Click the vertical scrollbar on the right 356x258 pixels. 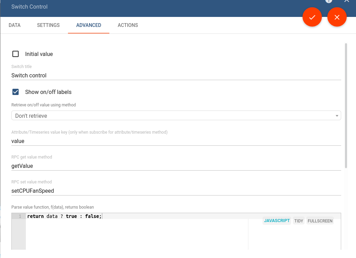347,104
